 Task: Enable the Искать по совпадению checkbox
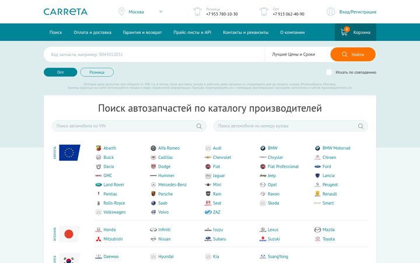(x=329, y=72)
